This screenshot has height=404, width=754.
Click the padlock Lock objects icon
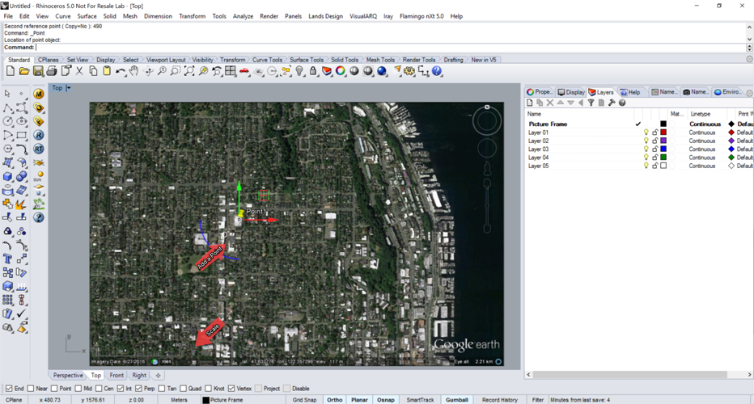point(313,72)
